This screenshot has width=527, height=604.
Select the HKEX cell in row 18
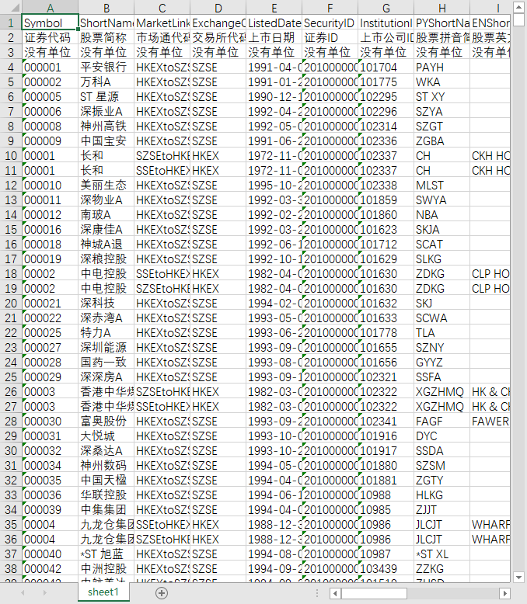tap(218, 274)
